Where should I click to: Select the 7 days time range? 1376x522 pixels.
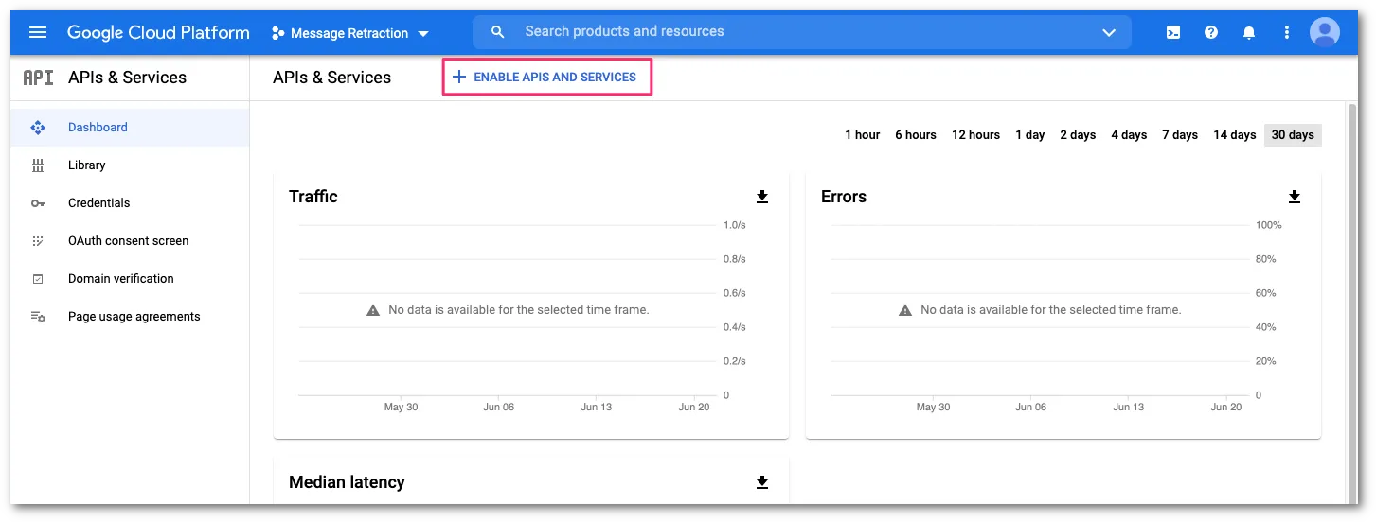click(1180, 135)
